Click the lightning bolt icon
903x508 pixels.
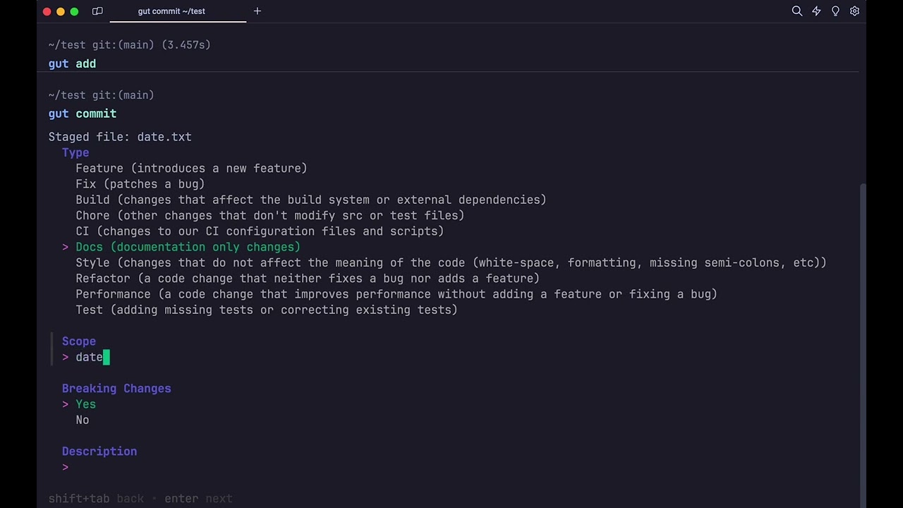point(816,11)
